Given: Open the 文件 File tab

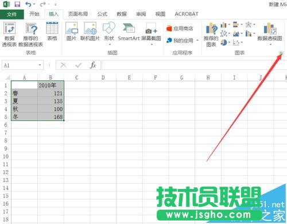Looking at the screenshot, I should (x=12, y=14).
